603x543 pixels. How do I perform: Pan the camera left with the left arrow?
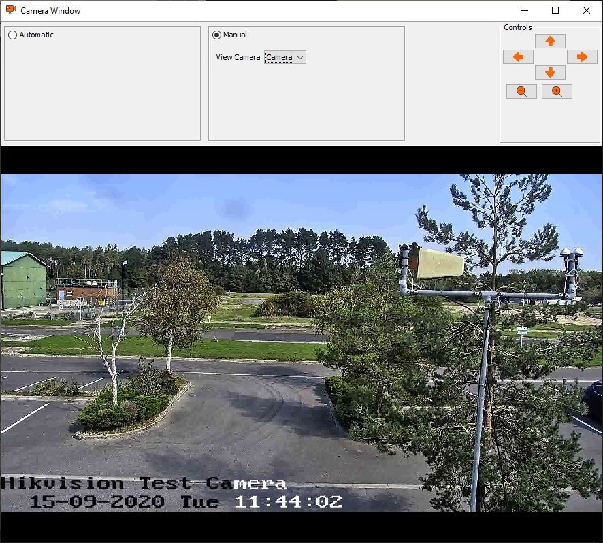[x=518, y=56]
